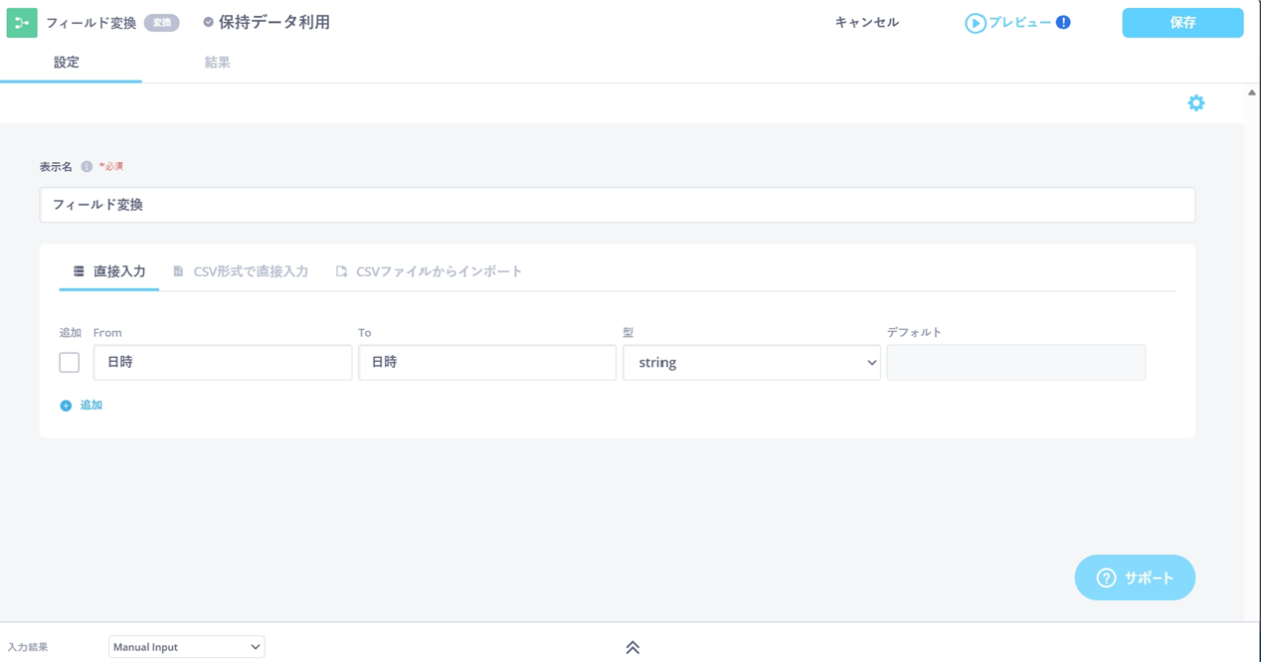The width and height of the screenshot is (1261, 662).
Task: Tick the checkbox for the 日時 row
Action: (x=70, y=363)
